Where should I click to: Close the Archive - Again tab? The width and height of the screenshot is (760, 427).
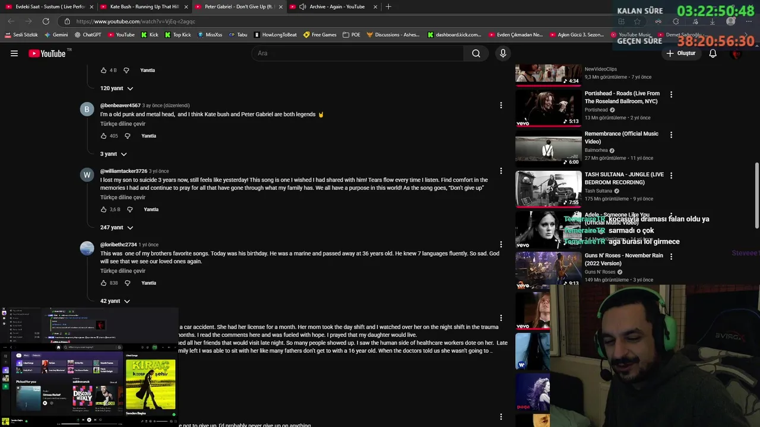click(375, 7)
